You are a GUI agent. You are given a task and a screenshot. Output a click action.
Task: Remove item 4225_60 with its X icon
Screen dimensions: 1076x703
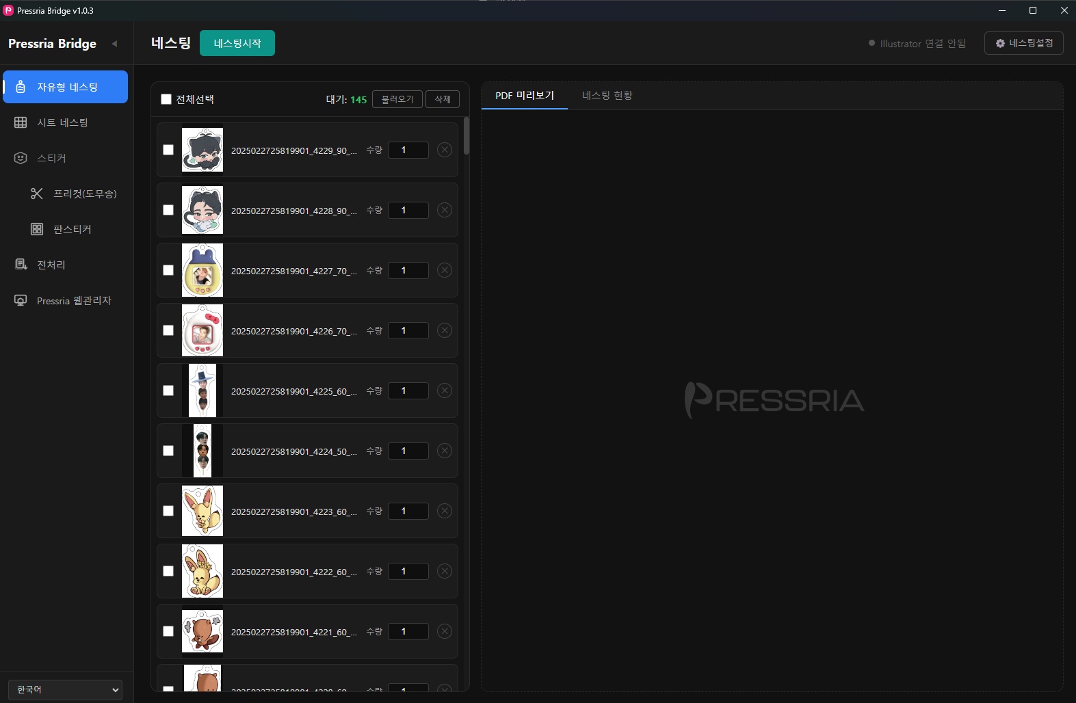(x=445, y=390)
